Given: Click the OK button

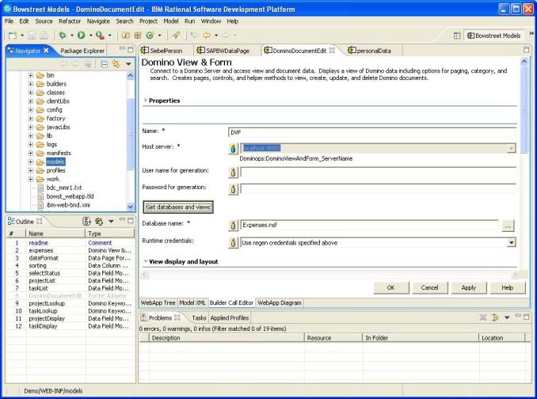Looking at the screenshot, I should click(x=390, y=288).
